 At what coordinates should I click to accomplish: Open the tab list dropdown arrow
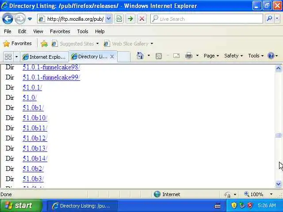[x=16, y=57]
